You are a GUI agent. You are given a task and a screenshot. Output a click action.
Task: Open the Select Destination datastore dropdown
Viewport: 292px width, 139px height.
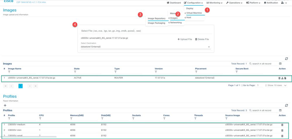click(146, 47)
